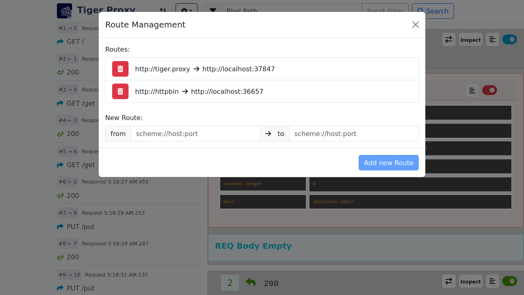Click align-left icon in REQ header section
524x295 pixels.
pyautogui.click(x=472, y=91)
